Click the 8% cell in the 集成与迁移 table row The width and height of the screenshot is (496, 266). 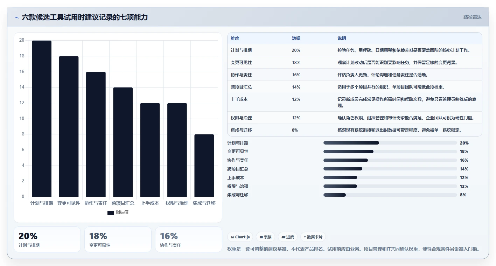(295, 130)
